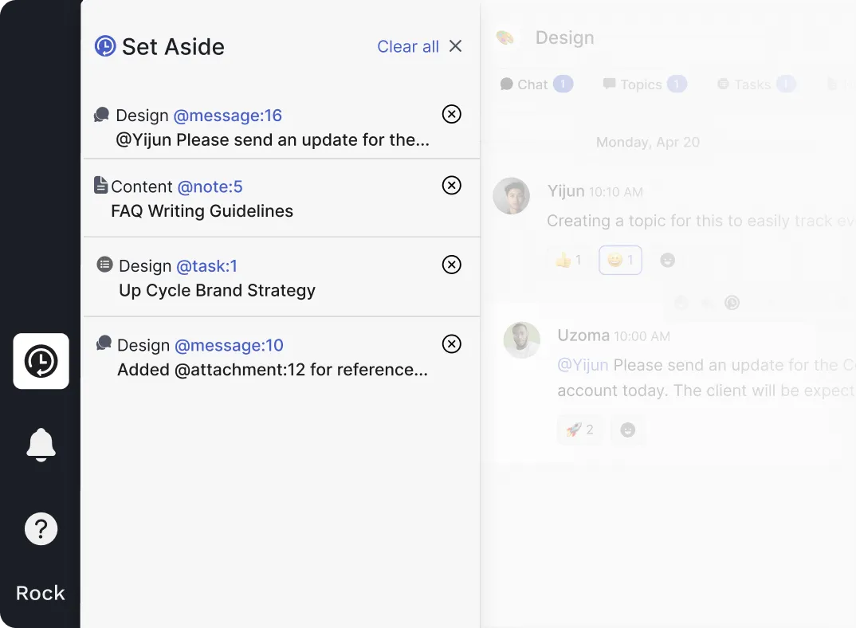
Task: Click Yijun's name in chat
Action: click(566, 191)
